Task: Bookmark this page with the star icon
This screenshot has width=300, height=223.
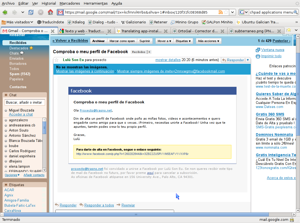Action: (226, 12)
